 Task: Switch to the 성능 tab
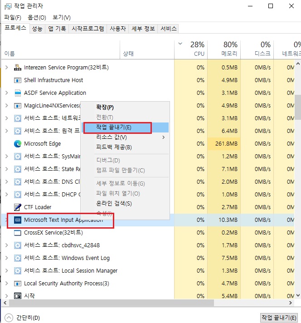[x=37, y=29]
